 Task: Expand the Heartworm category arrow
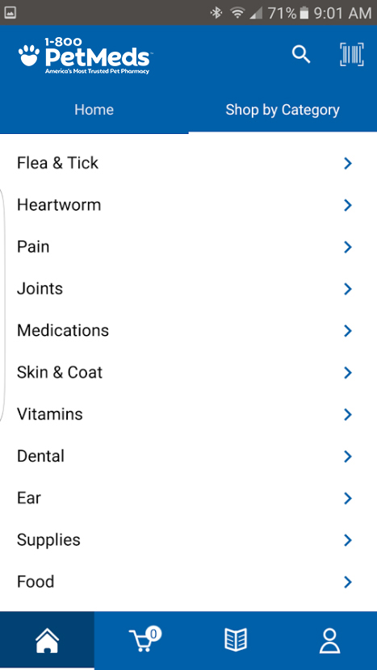click(x=348, y=205)
